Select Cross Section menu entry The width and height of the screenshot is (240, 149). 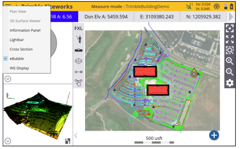(x=21, y=49)
